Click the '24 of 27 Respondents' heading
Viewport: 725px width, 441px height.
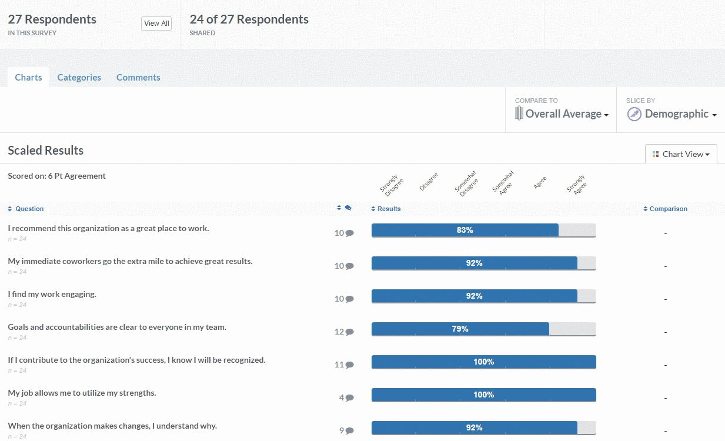tap(249, 19)
